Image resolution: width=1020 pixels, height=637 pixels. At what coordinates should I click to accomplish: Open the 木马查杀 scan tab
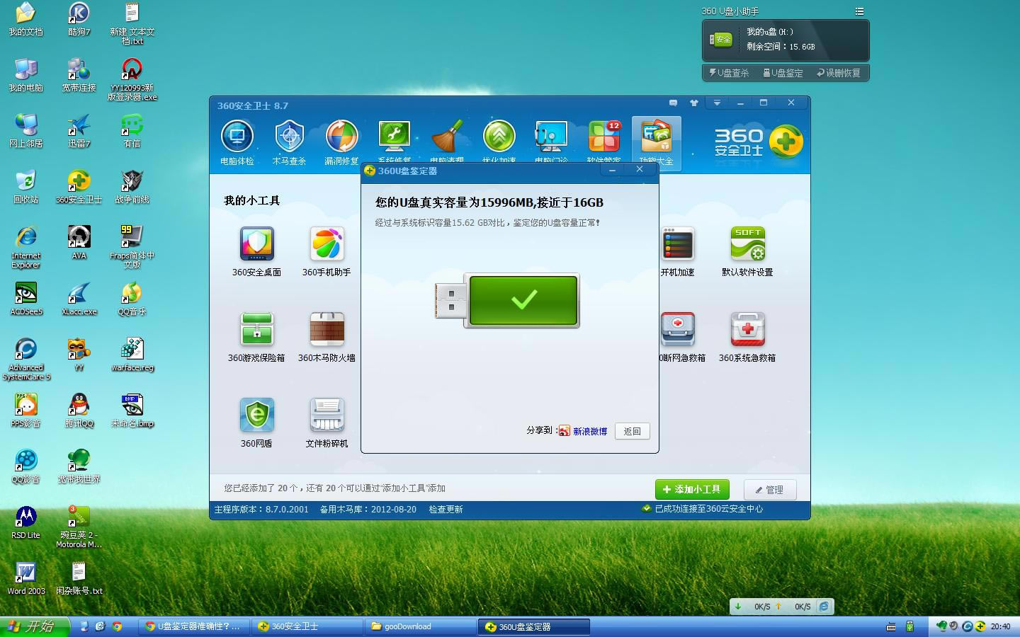(289, 144)
